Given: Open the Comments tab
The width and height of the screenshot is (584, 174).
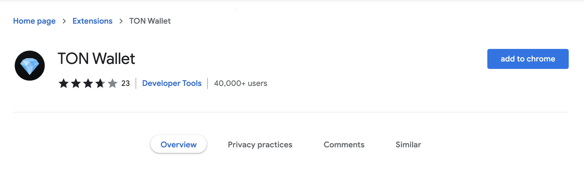Looking at the screenshot, I should (x=344, y=145).
